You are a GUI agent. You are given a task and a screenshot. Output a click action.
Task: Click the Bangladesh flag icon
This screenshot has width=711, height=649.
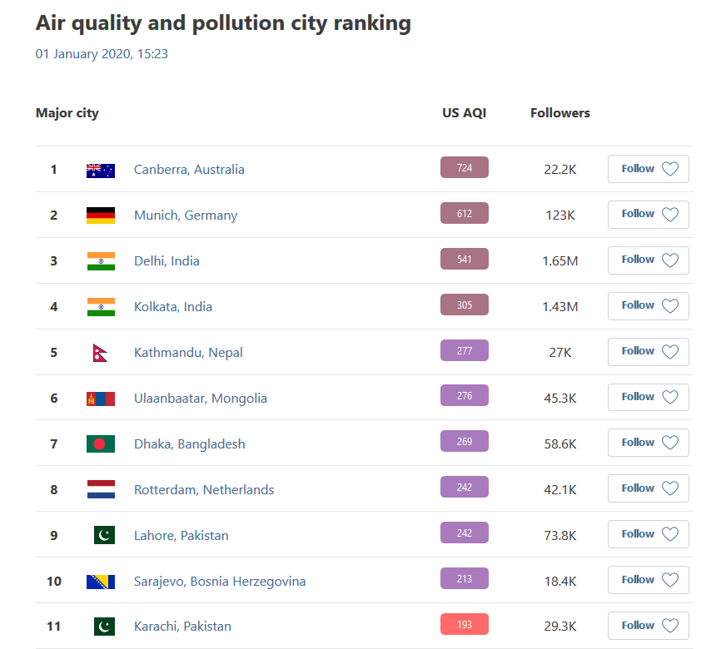tap(101, 444)
